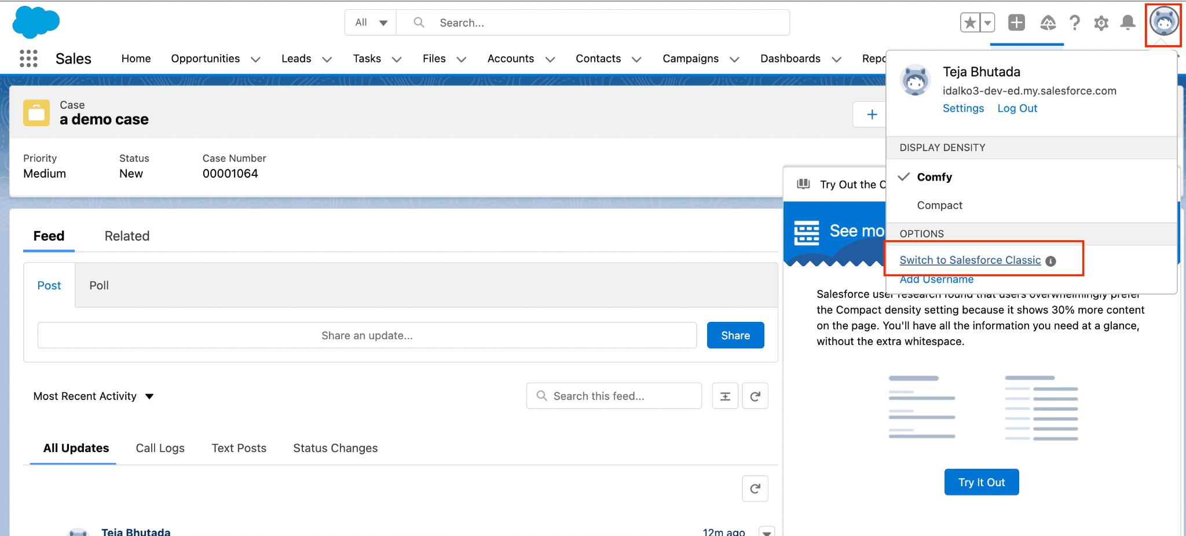1186x536 pixels.
Task: Expand the Dashboards nav chevron
Action: coord(836,59)
